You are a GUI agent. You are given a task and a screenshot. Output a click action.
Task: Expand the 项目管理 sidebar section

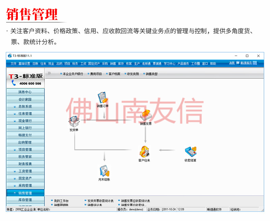coord(15,150)
